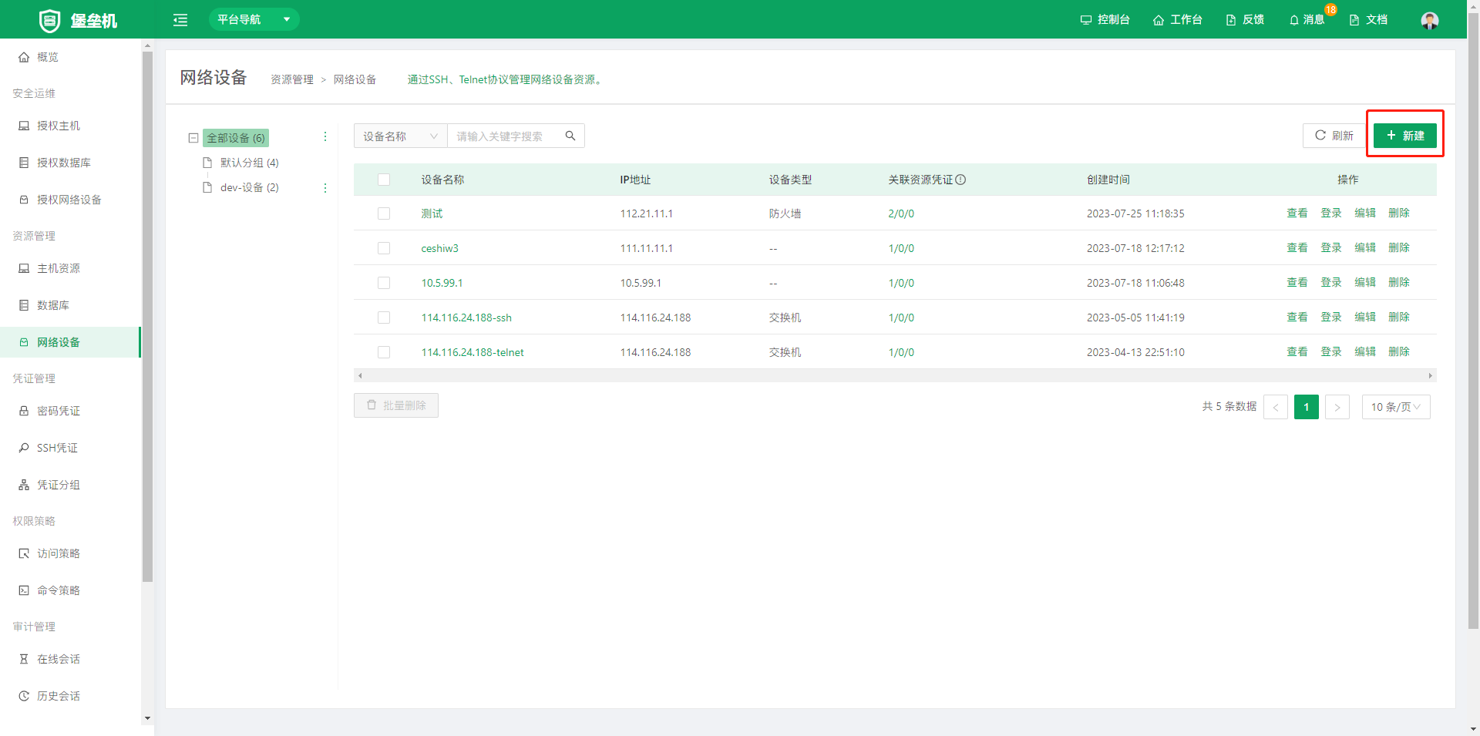Viewport: 1480px width, 736px height.
Task: Click 2/0/0 credentials for 测试
Action: tap(901, 213)
